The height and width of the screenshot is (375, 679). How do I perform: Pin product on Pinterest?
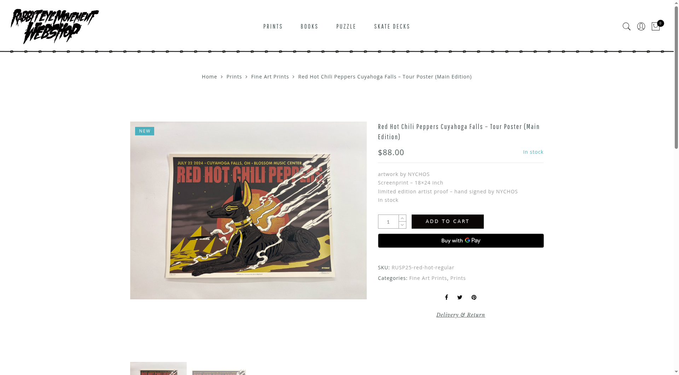474,298
